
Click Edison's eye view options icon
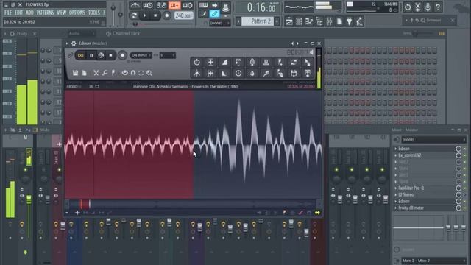(x=124, y=73)
